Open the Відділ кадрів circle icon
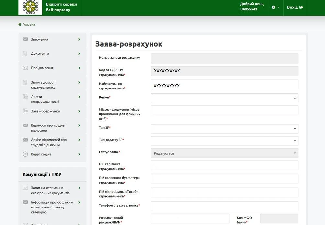This screenshot has height=225, width=325. (25, 154)
